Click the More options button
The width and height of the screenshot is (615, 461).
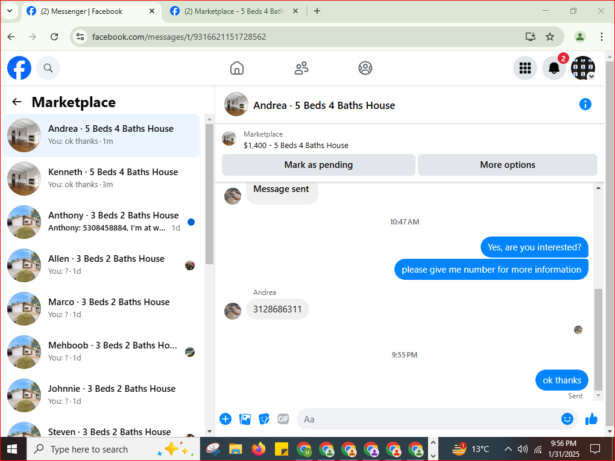(508, 165)
